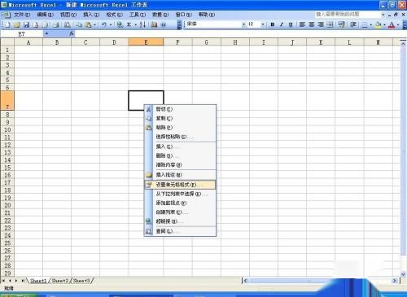Open the Format menu in menu bar
The image size is (407, 297).
(x=114, y=15)
